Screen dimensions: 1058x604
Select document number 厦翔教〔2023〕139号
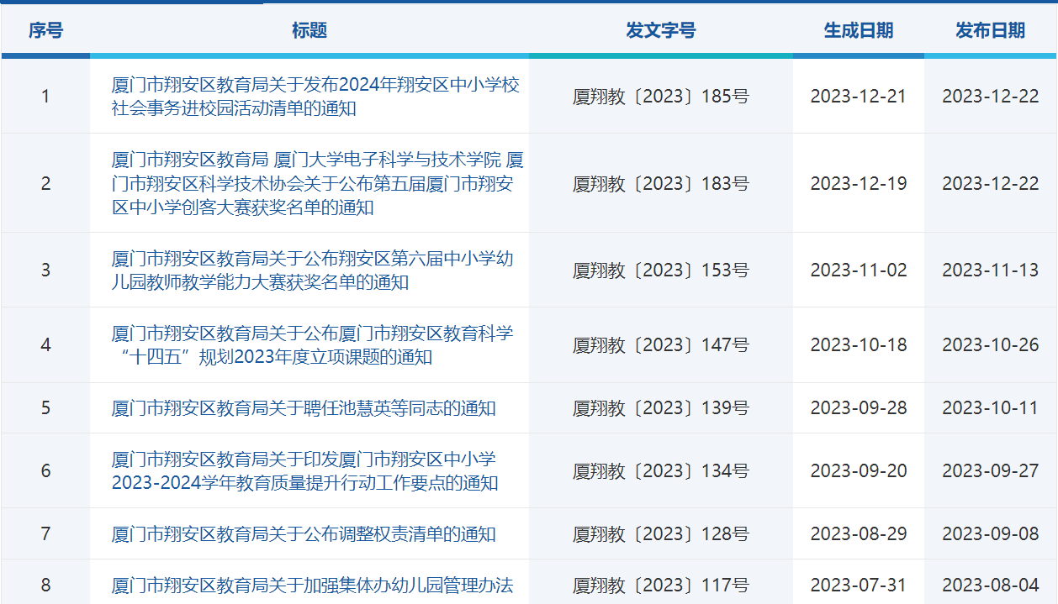(x=661, y=408)
